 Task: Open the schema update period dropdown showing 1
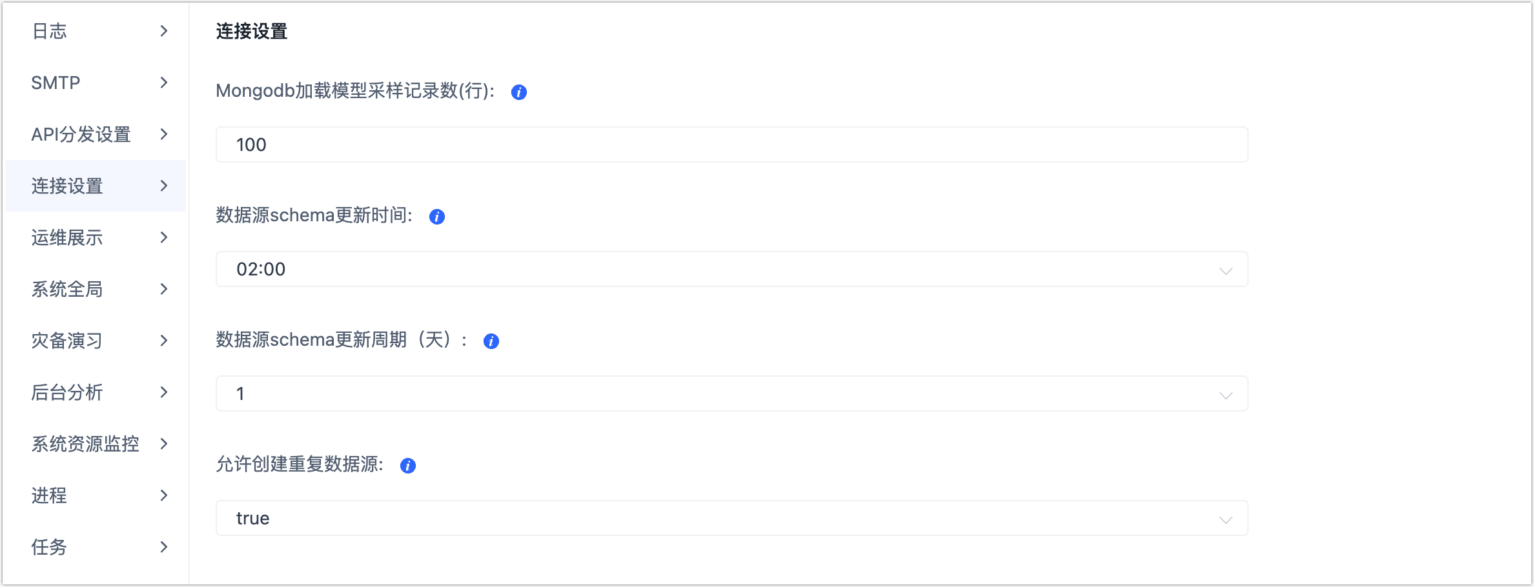(x=731, y=393)
